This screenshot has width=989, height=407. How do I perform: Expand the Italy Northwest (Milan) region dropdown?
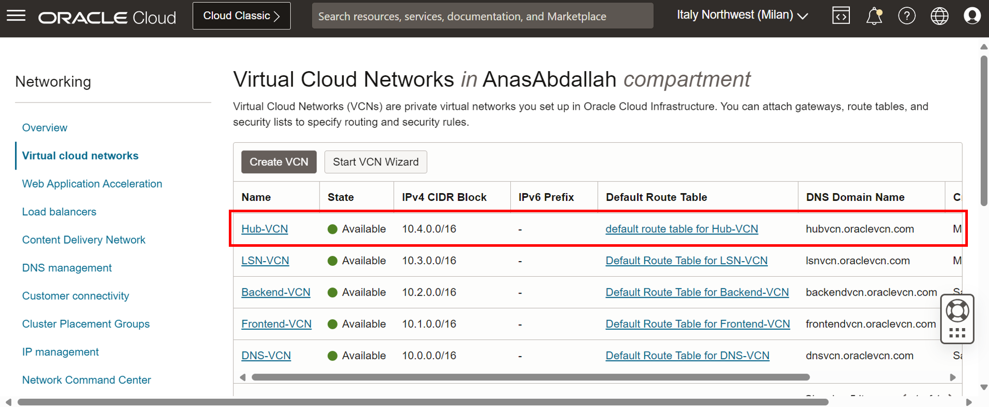click(742, 15)
